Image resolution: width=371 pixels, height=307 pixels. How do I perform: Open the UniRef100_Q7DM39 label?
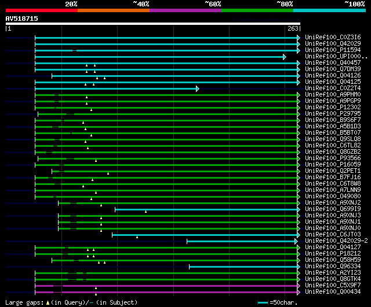333,69
